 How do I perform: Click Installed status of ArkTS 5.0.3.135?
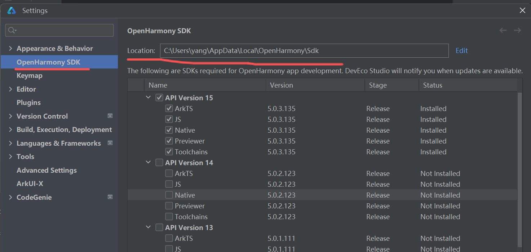point(433,109)
